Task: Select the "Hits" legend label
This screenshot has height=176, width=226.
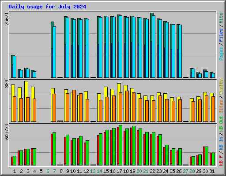Action: coord(221,18)
